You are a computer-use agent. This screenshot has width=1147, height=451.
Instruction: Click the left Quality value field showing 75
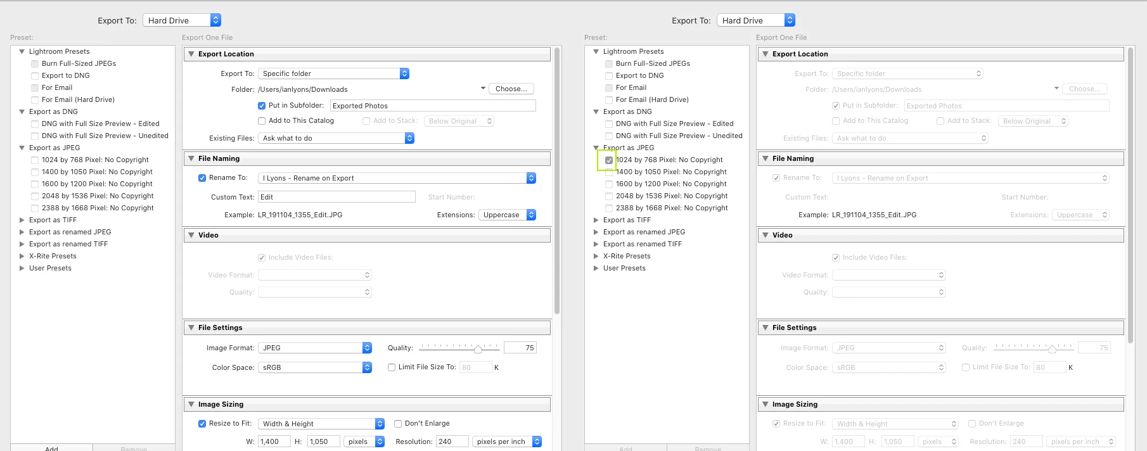(x=520, y=348)
